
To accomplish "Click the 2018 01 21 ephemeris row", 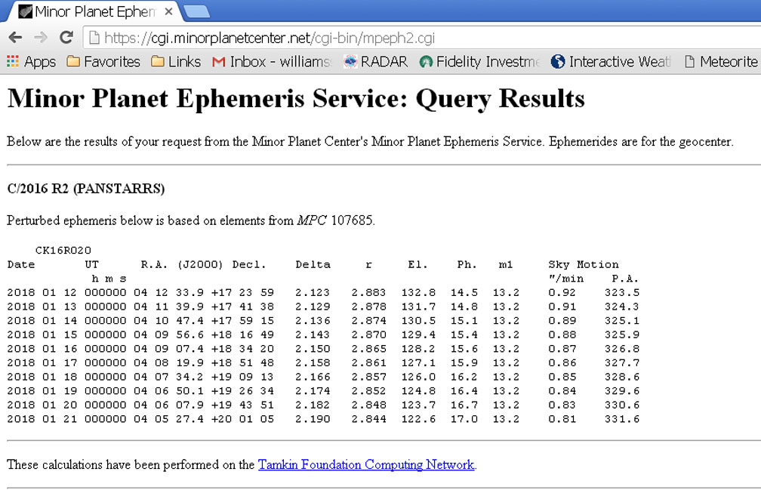I will [323, 419].
